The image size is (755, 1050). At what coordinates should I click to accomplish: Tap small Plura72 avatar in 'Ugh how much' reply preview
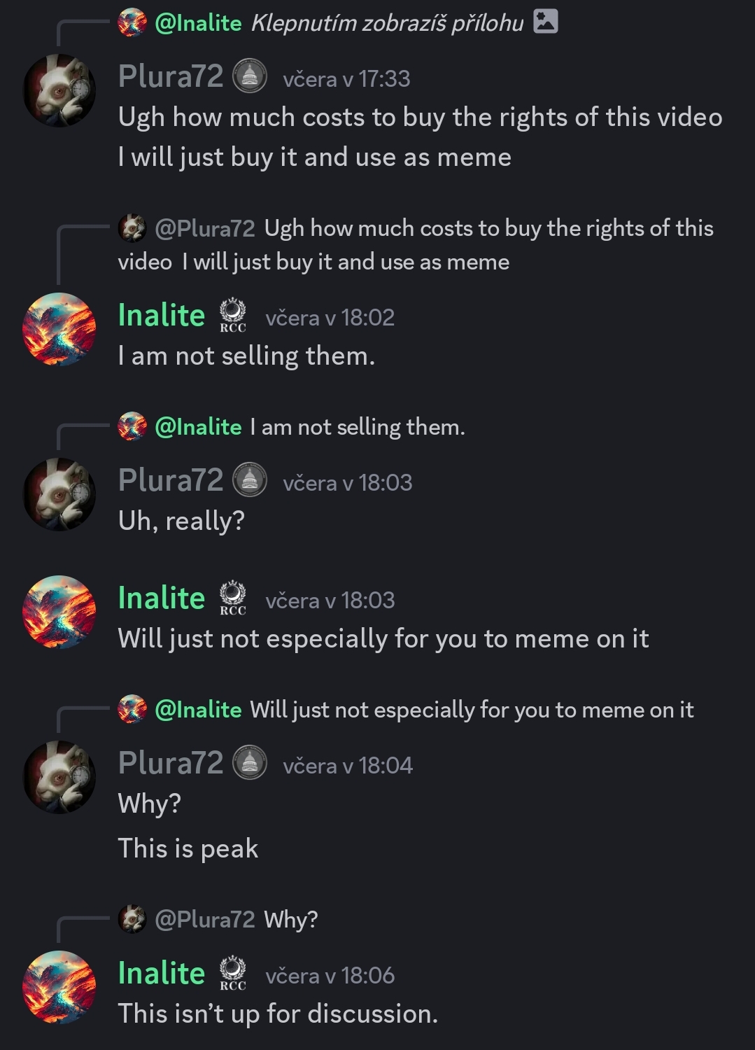click(x=132, y=228)
